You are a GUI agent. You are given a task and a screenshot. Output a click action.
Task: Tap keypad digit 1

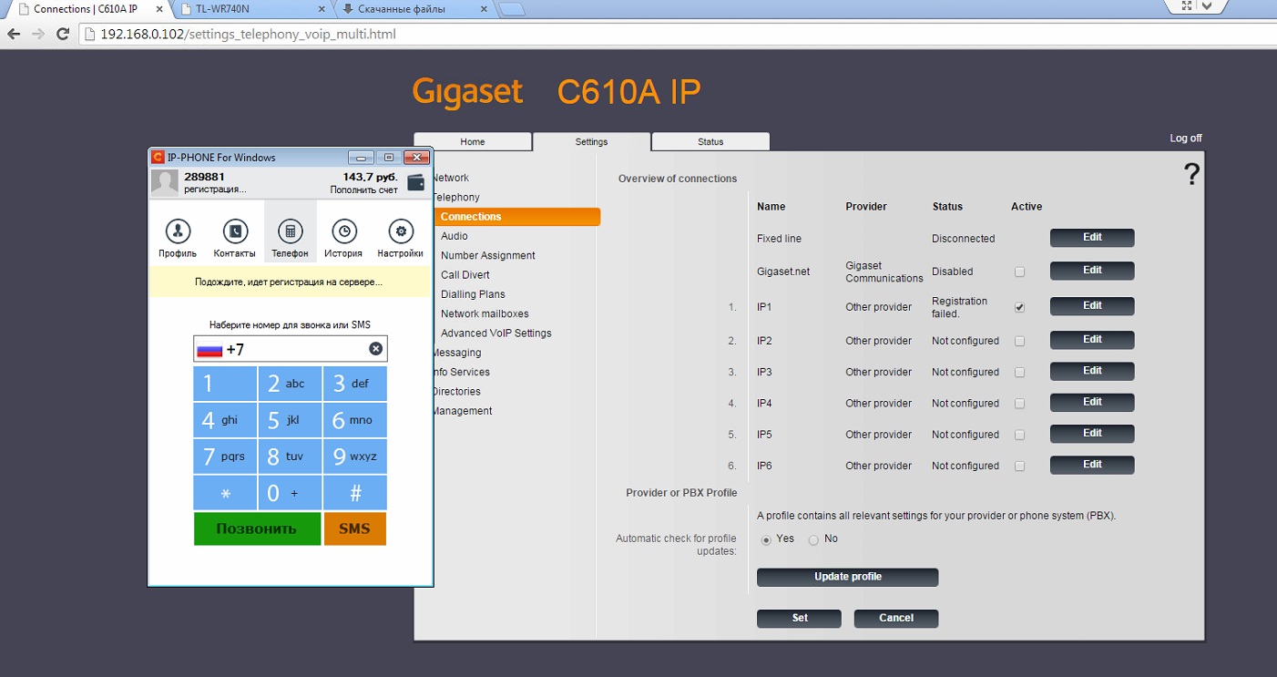[225, 384]
